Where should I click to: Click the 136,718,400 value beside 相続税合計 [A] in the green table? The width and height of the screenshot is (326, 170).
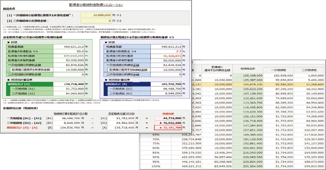tap(69, 84)
